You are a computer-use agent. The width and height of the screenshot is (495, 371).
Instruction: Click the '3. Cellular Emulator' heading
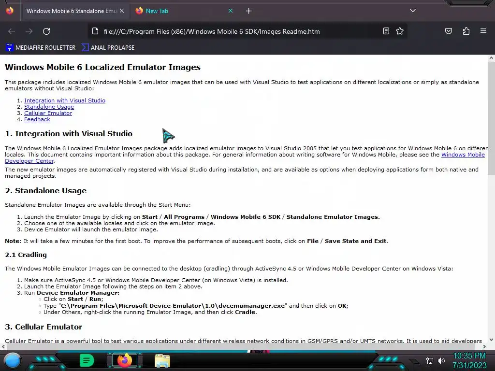click(44, 327)
